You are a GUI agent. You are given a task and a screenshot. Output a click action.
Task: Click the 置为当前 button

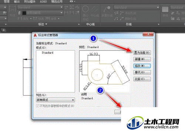point(142,53)
